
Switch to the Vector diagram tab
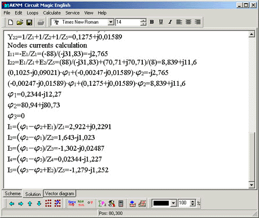click(x=60, y=194)
